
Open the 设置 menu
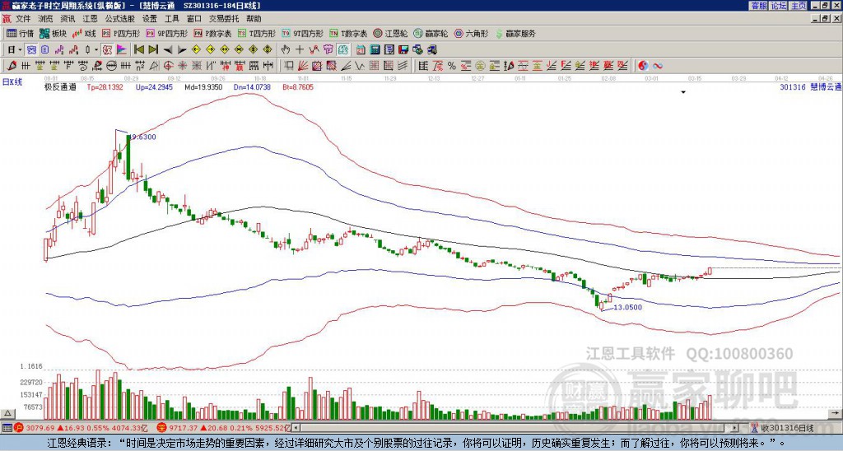(150, 19)
